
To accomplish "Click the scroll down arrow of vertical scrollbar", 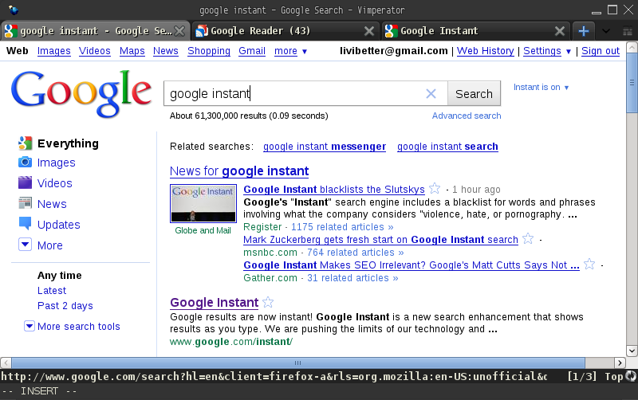I will coord(632,351).
